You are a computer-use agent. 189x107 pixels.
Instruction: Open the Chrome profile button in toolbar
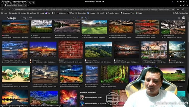[x=183, y=10]
